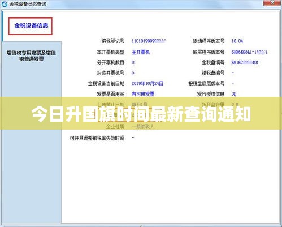Click the 本开票机类型 label

tap(111, 52)
